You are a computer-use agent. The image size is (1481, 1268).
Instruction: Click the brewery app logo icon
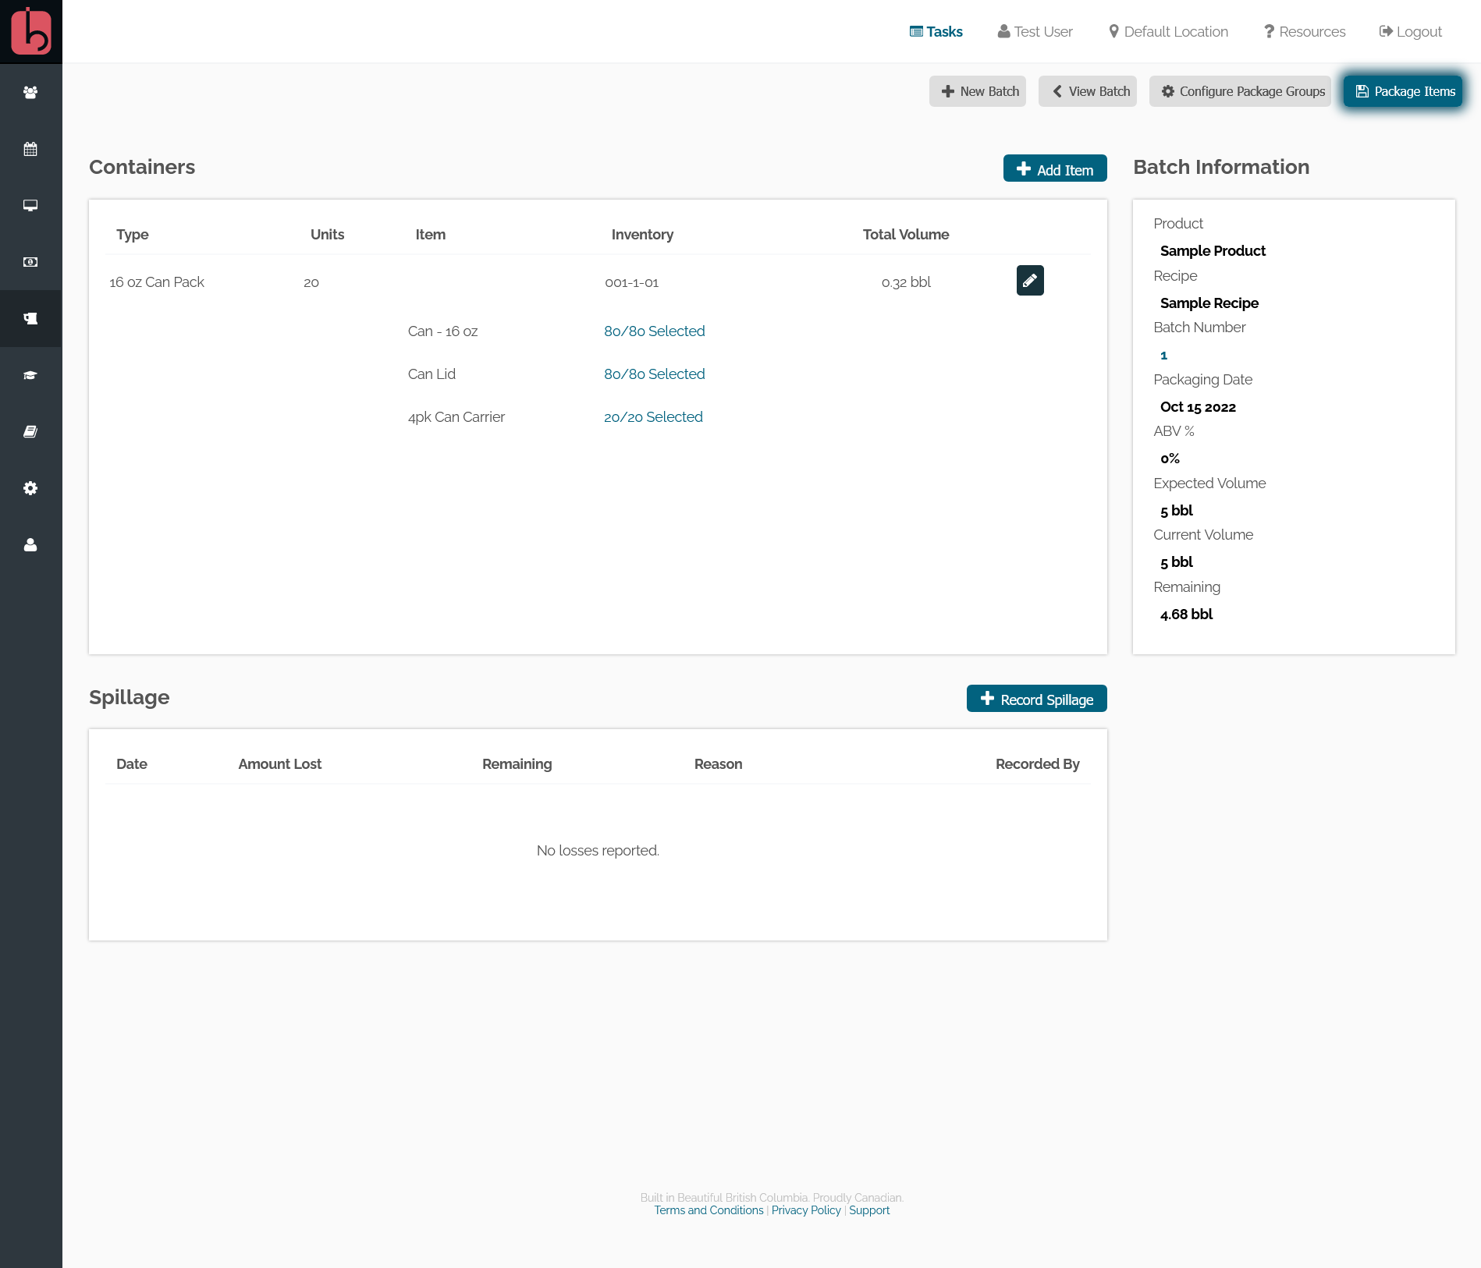coord(31,31)
